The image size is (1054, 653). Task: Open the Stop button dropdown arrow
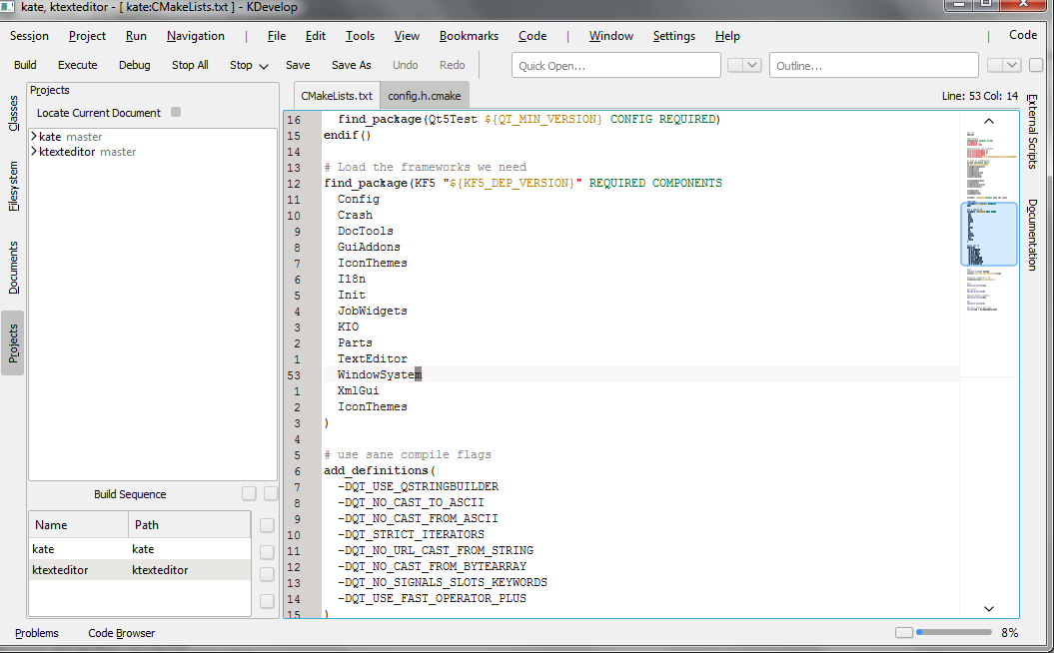pos(264,66)
